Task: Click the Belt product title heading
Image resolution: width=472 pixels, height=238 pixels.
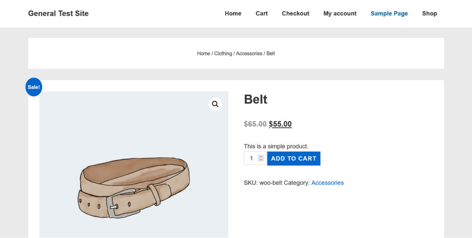Action: point(255,99)
